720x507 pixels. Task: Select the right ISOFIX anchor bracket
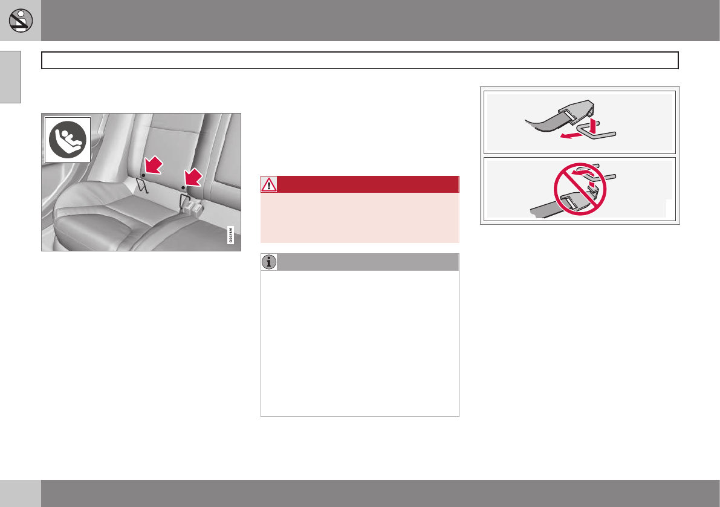point(186,202)
